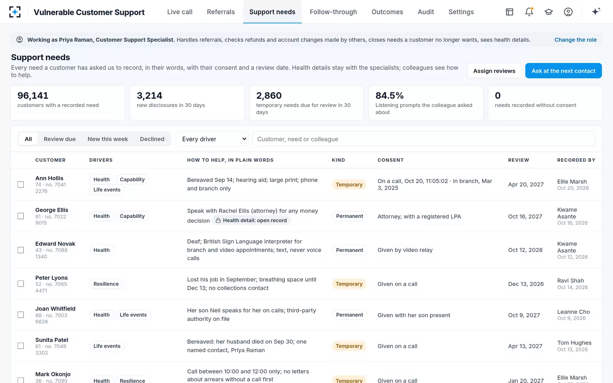The image size is (613, 383).
Task: Switch to the Live call tab
Action: (x=180, y=12)
